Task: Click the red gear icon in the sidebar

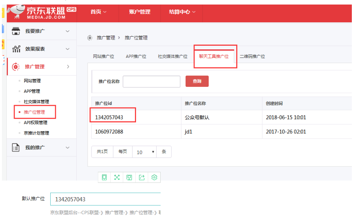Action: [15, 67]
